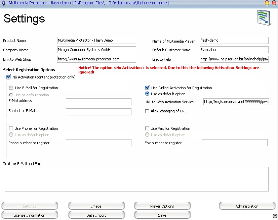Enable Use E-Mail for Registration
The width and height of the screenshot is (278, 220).
(x=11, y=88)
